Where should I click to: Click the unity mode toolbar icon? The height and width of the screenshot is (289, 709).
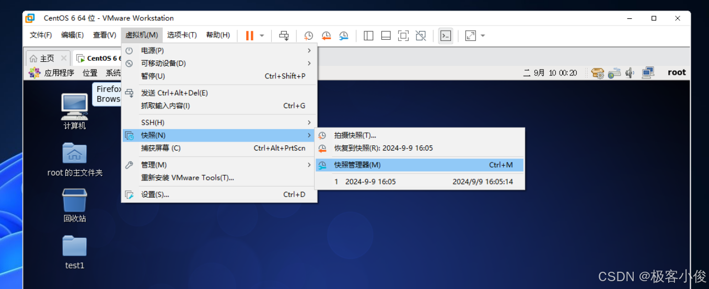pos(421,36)
